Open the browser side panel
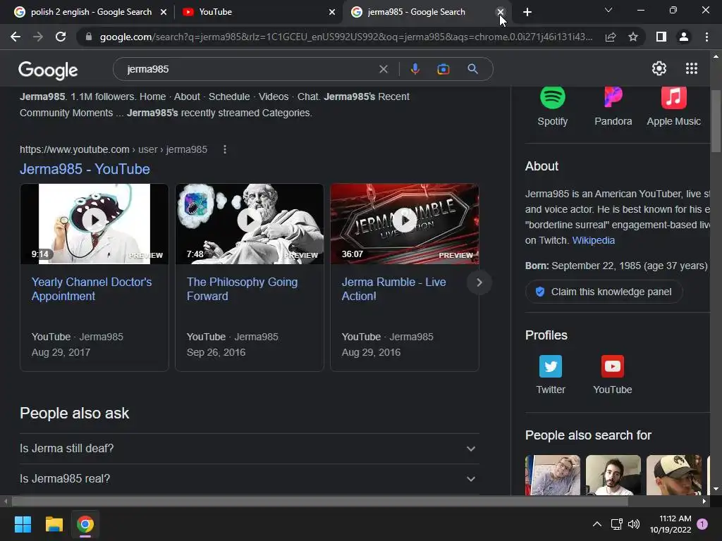This screenshot has width=722, height=541. 661,37
